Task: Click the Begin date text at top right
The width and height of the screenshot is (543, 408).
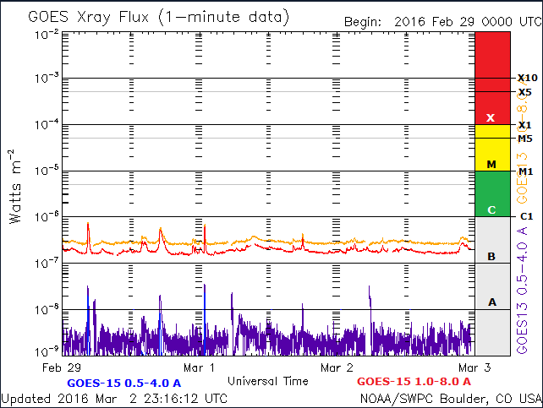Action: (441, 21)
